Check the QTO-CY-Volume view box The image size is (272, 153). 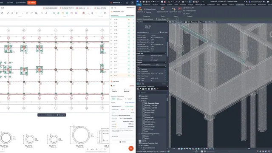tap(144, 122)
